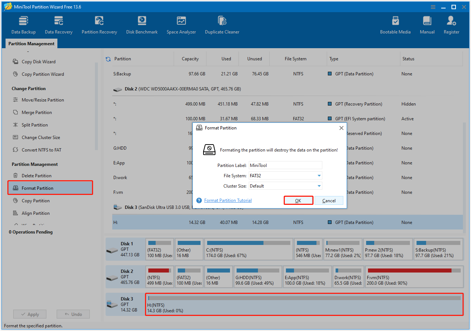This screenshot has height=331, width=471.
Task: Click 0 Operations Pending label
Action: (31, 232)
